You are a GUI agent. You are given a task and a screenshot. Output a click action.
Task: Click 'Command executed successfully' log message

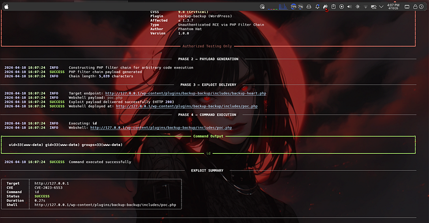pos(100,162)
